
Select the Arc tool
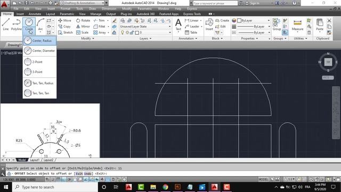(x=40, y=24)
